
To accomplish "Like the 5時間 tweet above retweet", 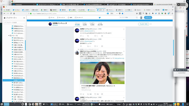I will click(95, 46).
